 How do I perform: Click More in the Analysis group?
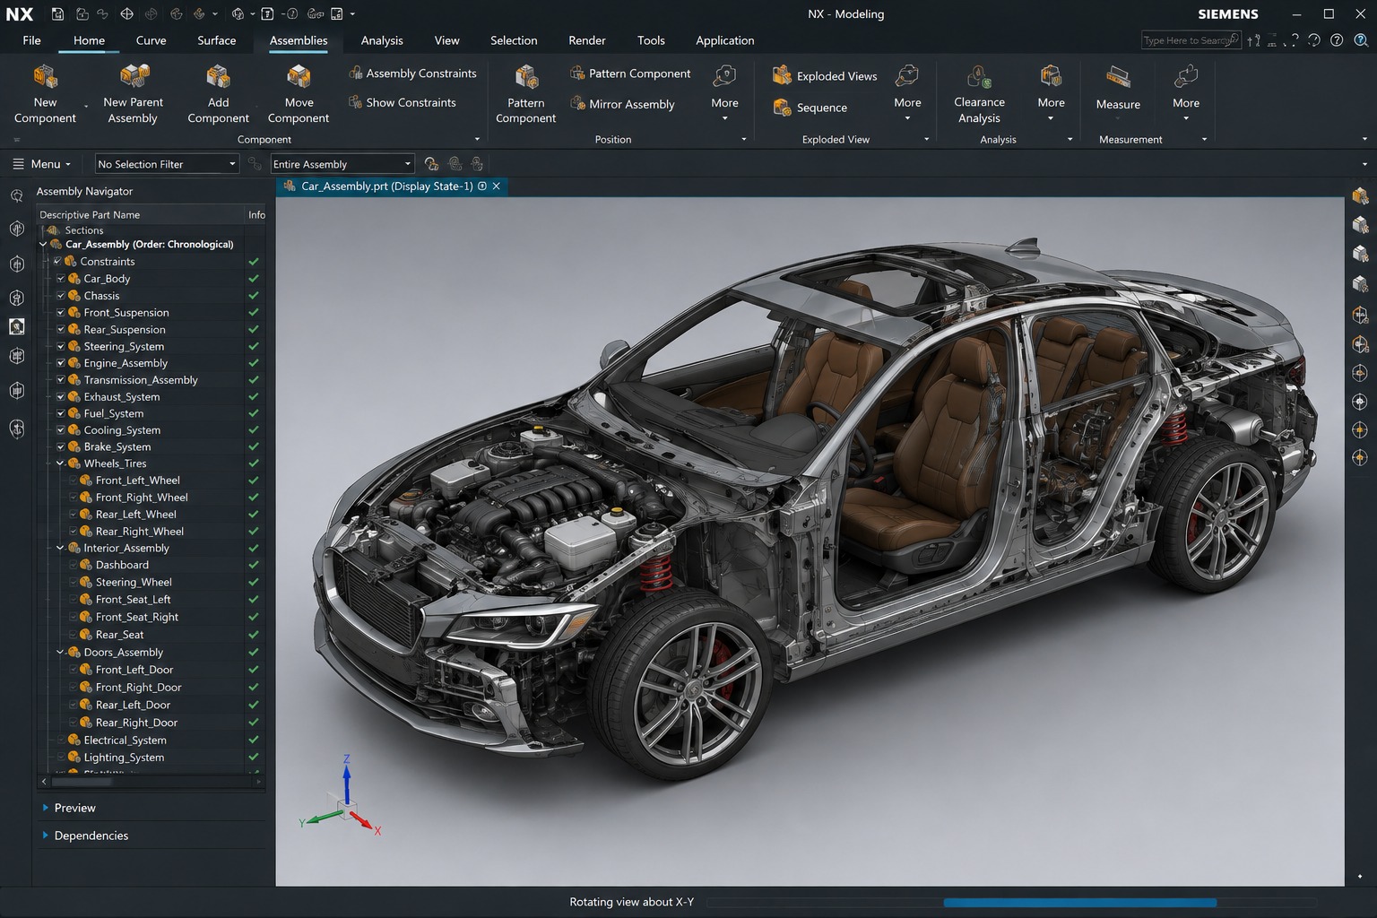[x=1051, y=92]
